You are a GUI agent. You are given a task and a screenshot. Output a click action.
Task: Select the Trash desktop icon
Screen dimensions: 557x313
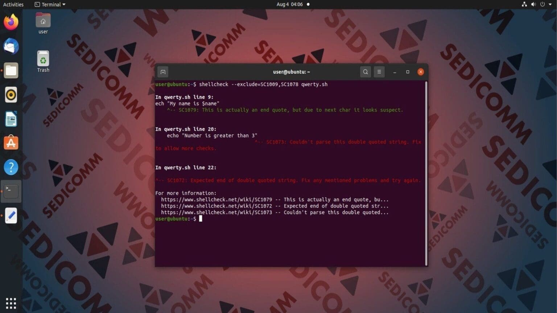pyautogui.click(x=43, y=62)
